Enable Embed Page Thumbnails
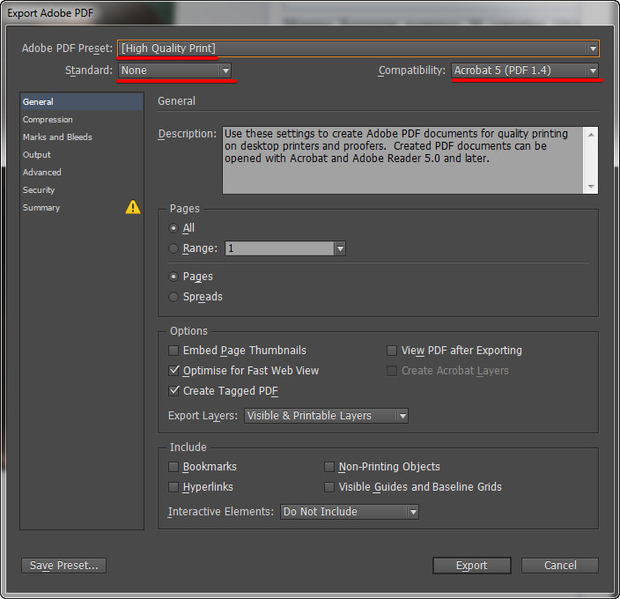Image resolution: width=620 pixels, height=599 pixels. (x=173, y=351)
